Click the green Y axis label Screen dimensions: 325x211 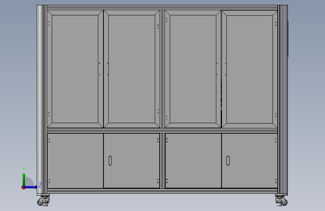pos(24,169)
